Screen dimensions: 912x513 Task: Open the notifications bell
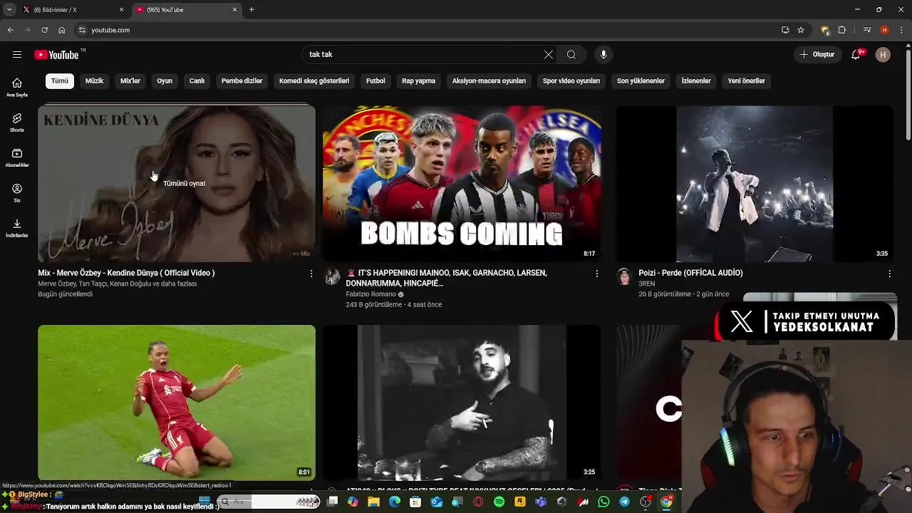pyautogui.click(x=856, y=54)
